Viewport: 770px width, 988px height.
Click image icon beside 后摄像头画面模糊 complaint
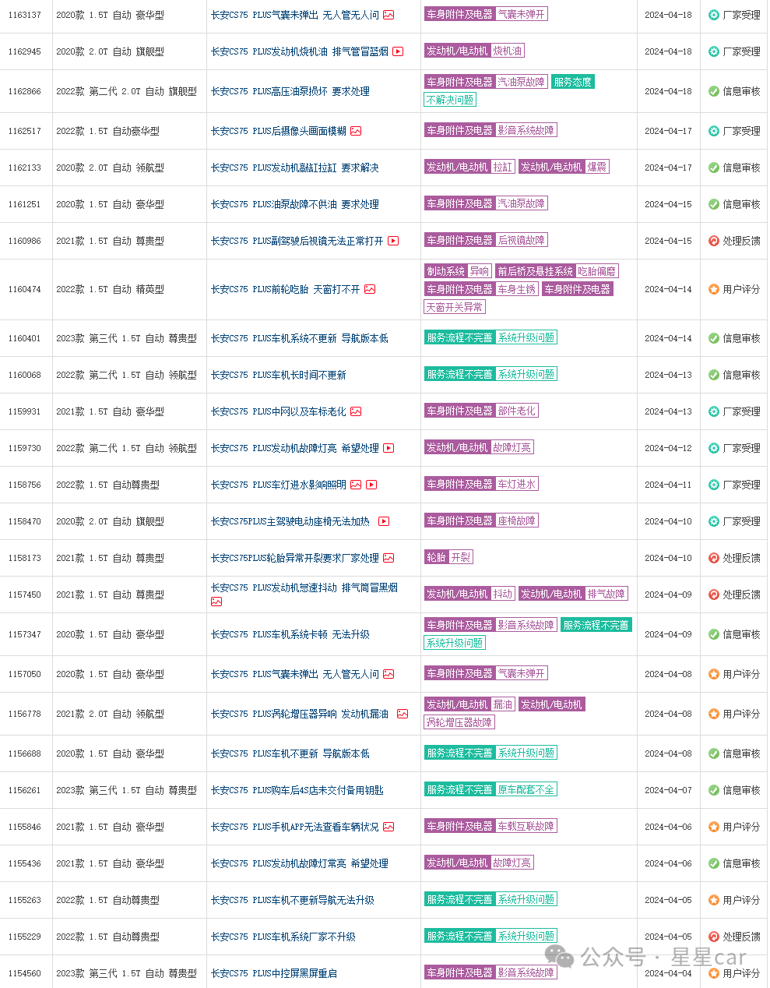[x=356, y=131]
